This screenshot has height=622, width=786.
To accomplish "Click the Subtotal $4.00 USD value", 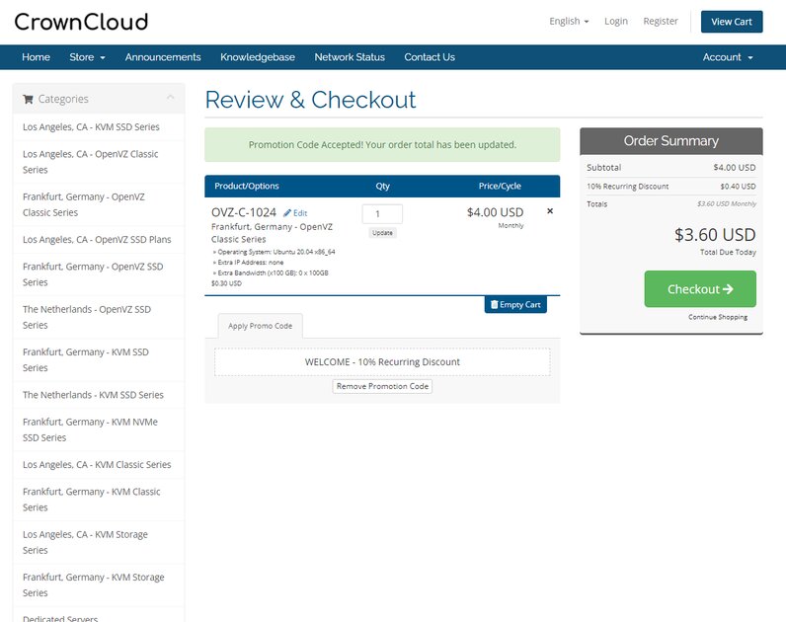I will 735,168.
